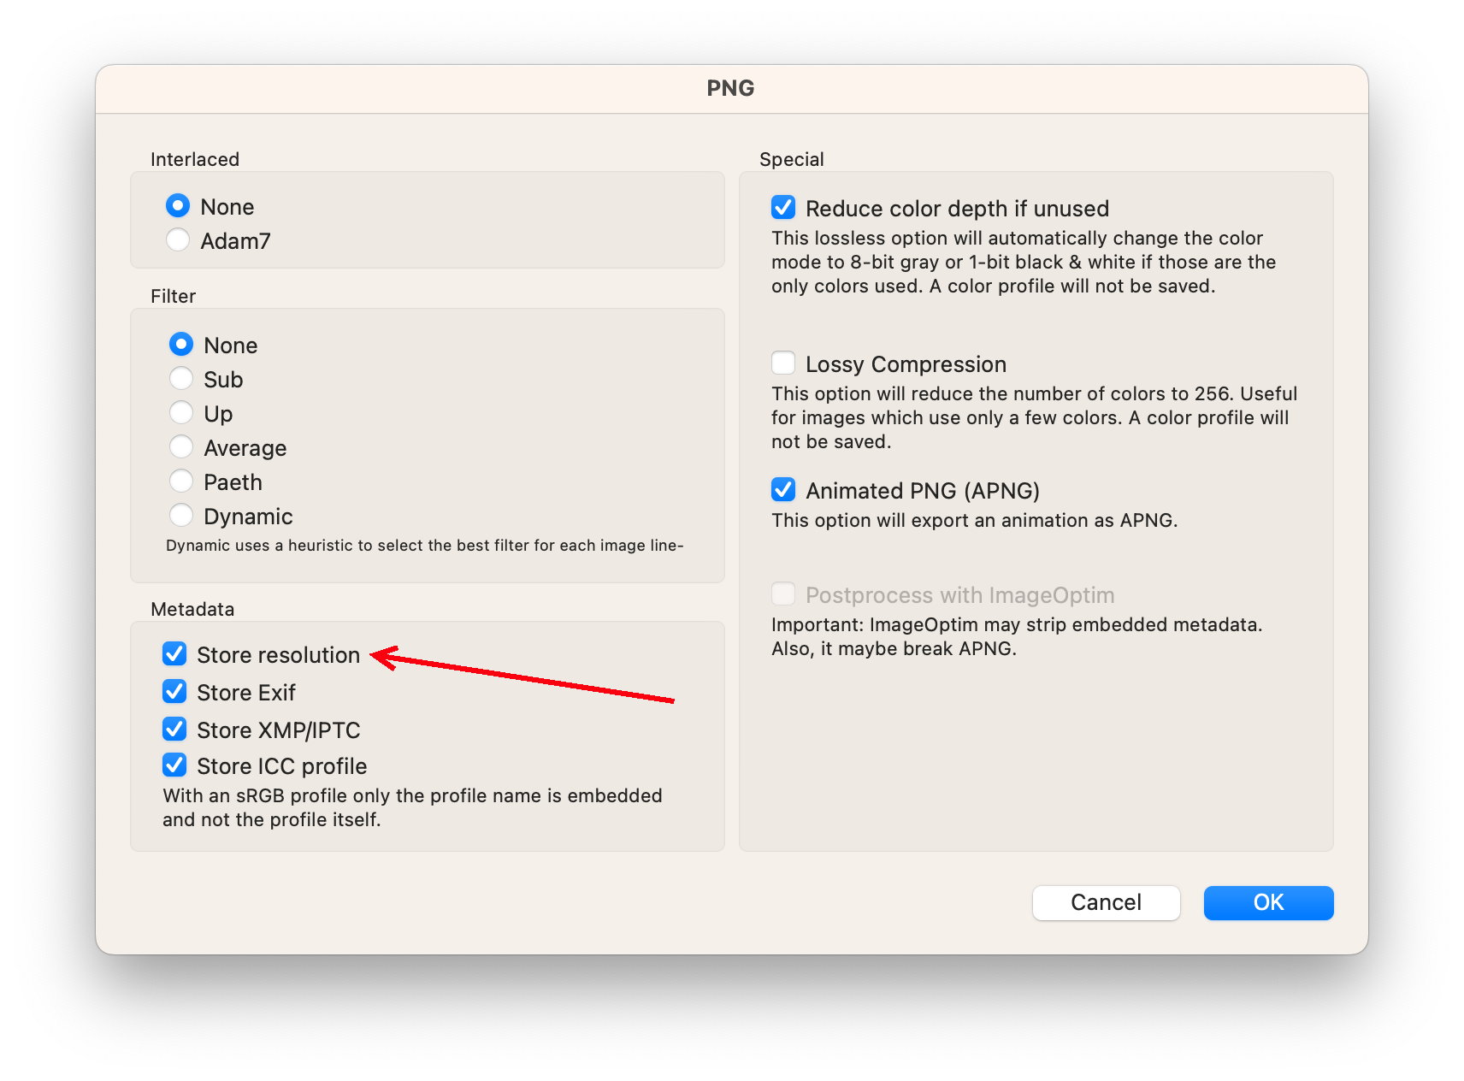Viewport: 1464px width, 1081px height.
Task: Choose the Sub filter option
Action: tap(181, 379)
